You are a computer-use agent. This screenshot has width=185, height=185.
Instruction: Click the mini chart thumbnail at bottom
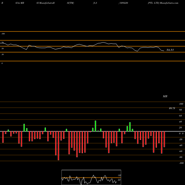coord(91,177)
